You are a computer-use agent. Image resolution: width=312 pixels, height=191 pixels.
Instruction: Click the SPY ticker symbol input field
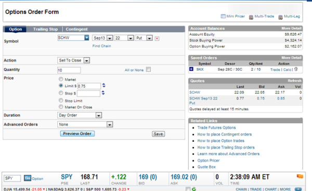pos(12,178)
